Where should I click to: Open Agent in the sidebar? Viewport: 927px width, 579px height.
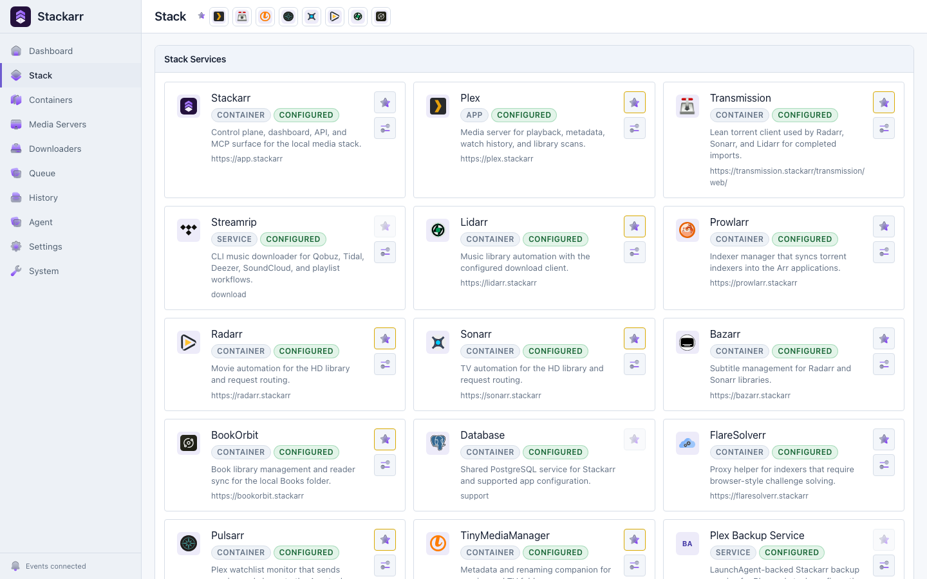[x=71, y=222]
